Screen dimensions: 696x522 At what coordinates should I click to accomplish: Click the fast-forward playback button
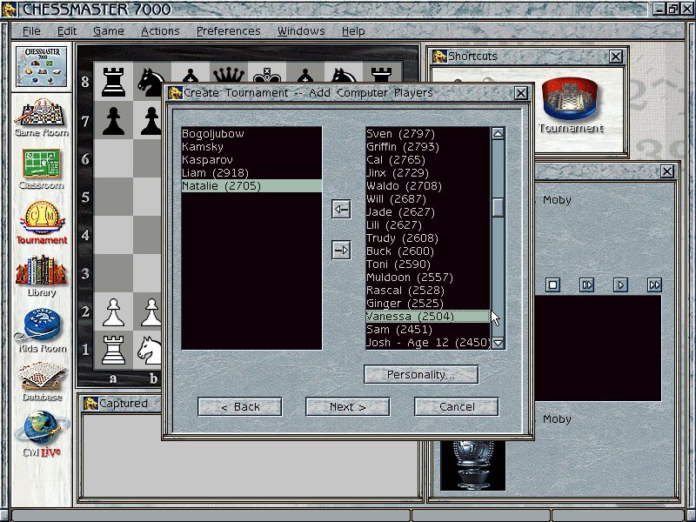pyautogui.click(x=654, y=284)
